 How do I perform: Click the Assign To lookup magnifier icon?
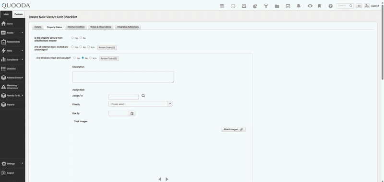click(143, 96)
